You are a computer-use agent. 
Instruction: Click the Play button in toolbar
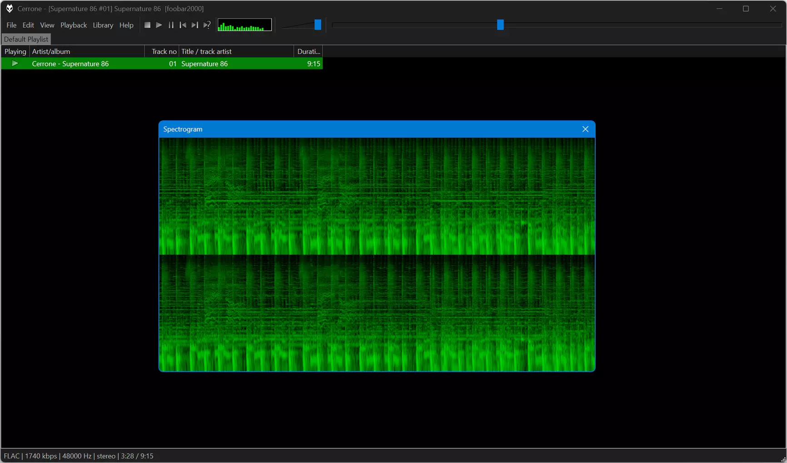coord(159,25)
